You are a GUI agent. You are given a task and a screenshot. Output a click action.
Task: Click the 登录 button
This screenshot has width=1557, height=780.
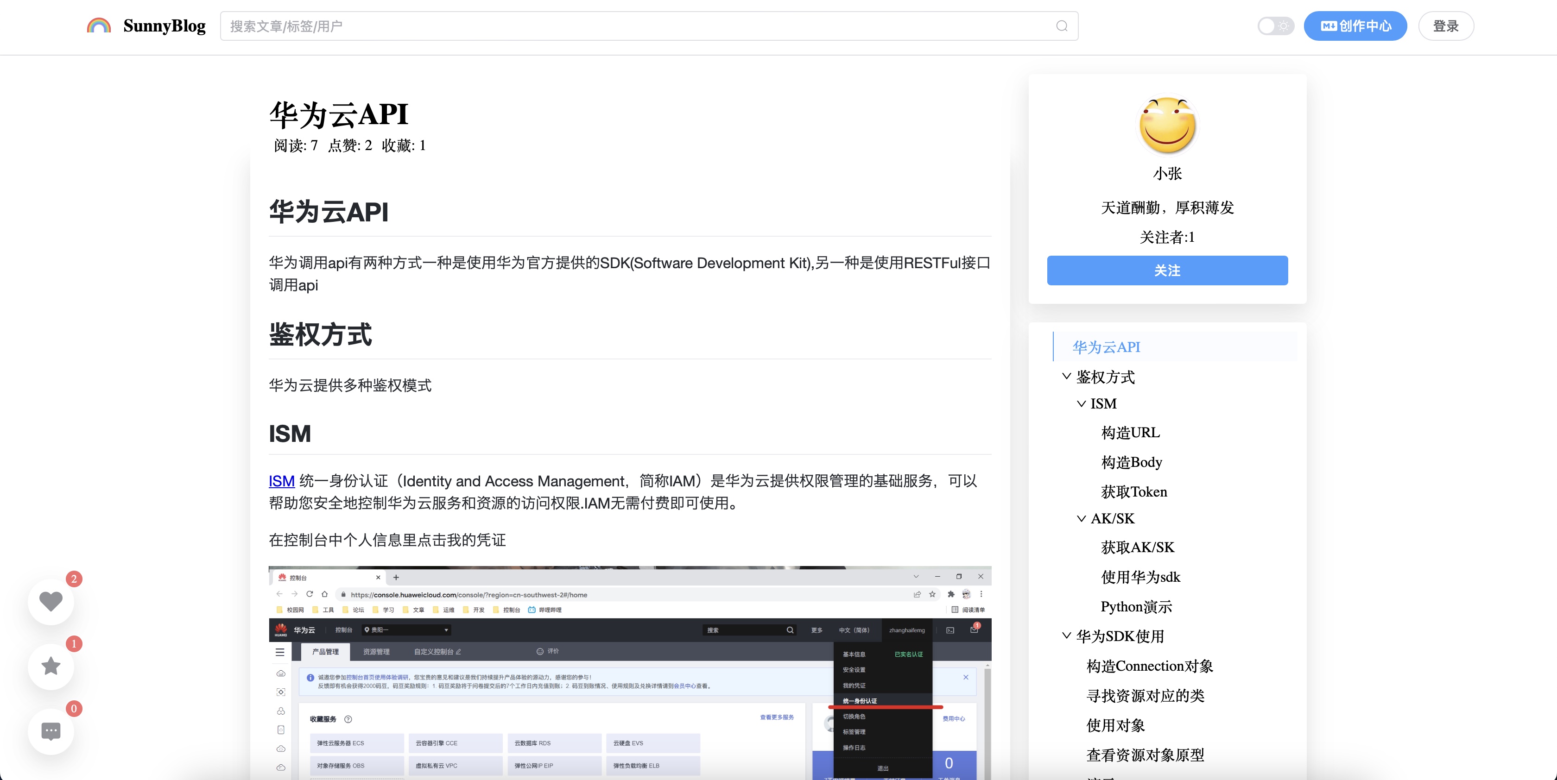1446,26
